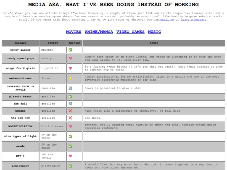227x170 pixels.
Task: Click the 'see above.' note
Action: point(93,118)
